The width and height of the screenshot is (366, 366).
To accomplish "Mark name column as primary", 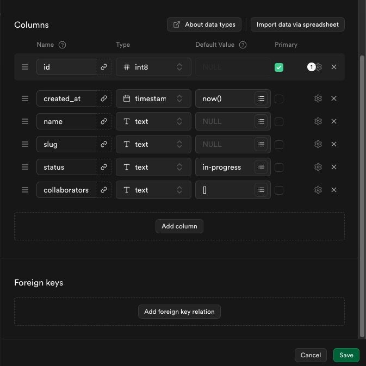I will tap(279, 122).
